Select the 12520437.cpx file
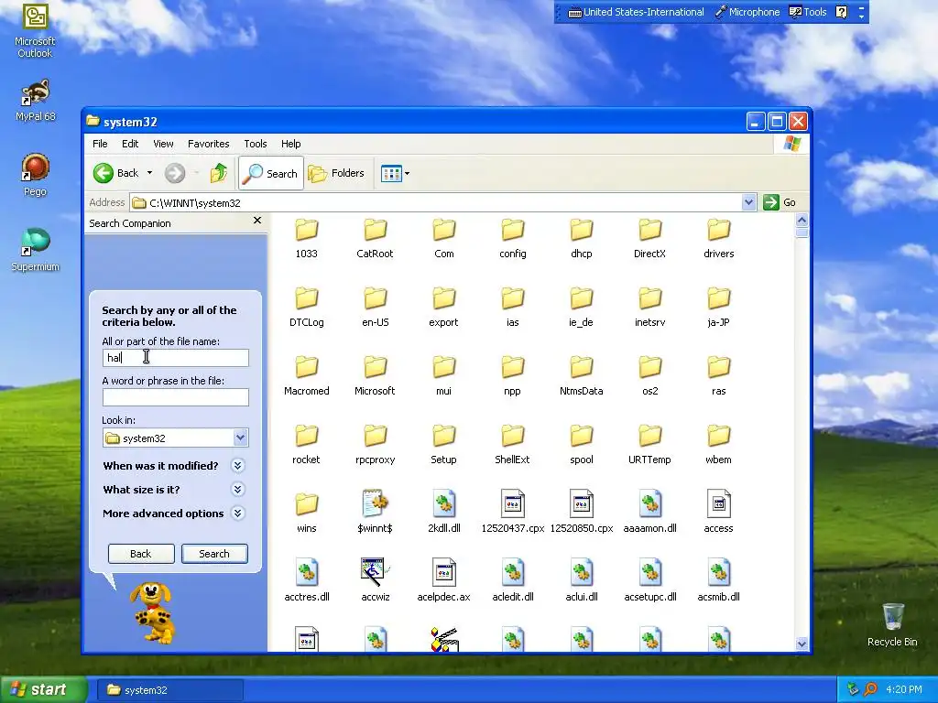 (513, 512)
